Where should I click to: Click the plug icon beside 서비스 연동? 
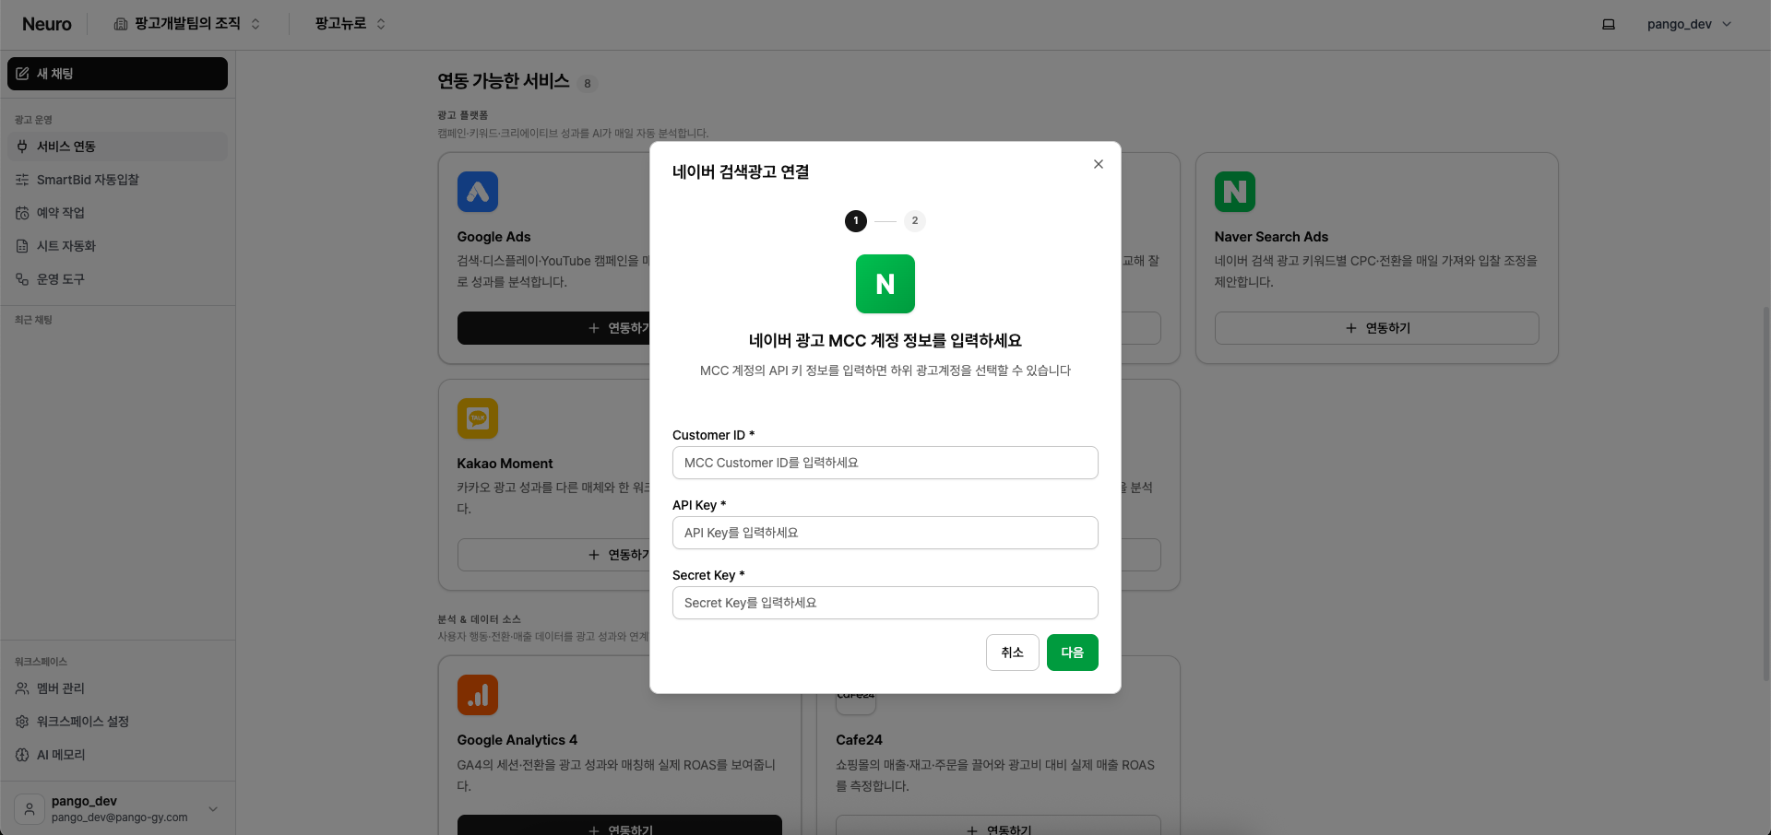tap(22, 147)
